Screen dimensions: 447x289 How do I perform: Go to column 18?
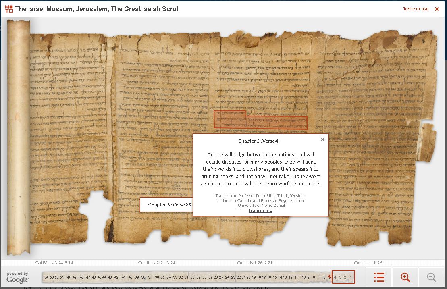[x=259, y=277]
